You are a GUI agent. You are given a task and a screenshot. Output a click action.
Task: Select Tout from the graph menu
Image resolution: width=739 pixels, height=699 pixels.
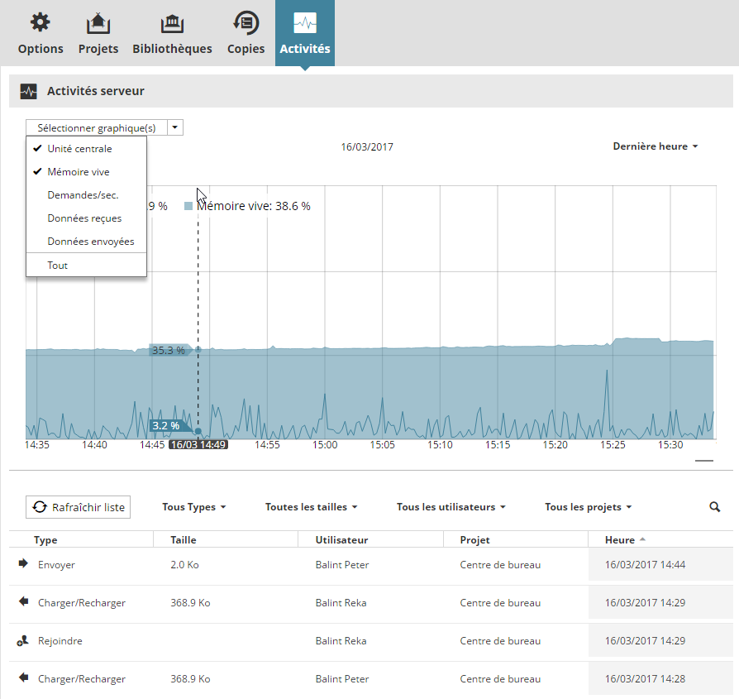(58, 266)
